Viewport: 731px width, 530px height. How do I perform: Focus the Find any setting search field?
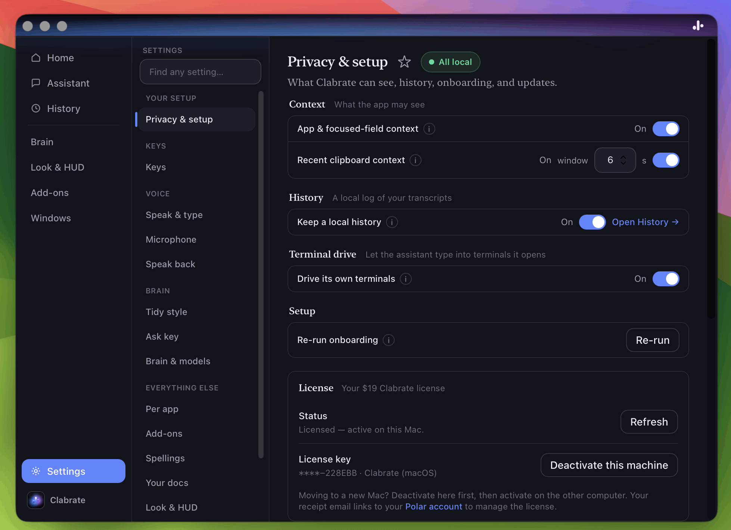200,72
